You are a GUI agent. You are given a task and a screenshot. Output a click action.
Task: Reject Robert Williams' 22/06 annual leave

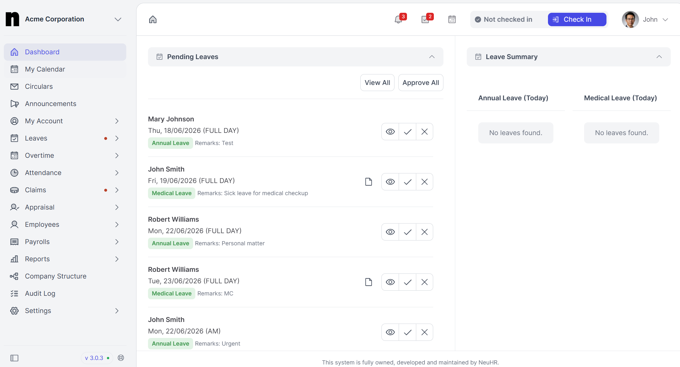tap(425, 232)
